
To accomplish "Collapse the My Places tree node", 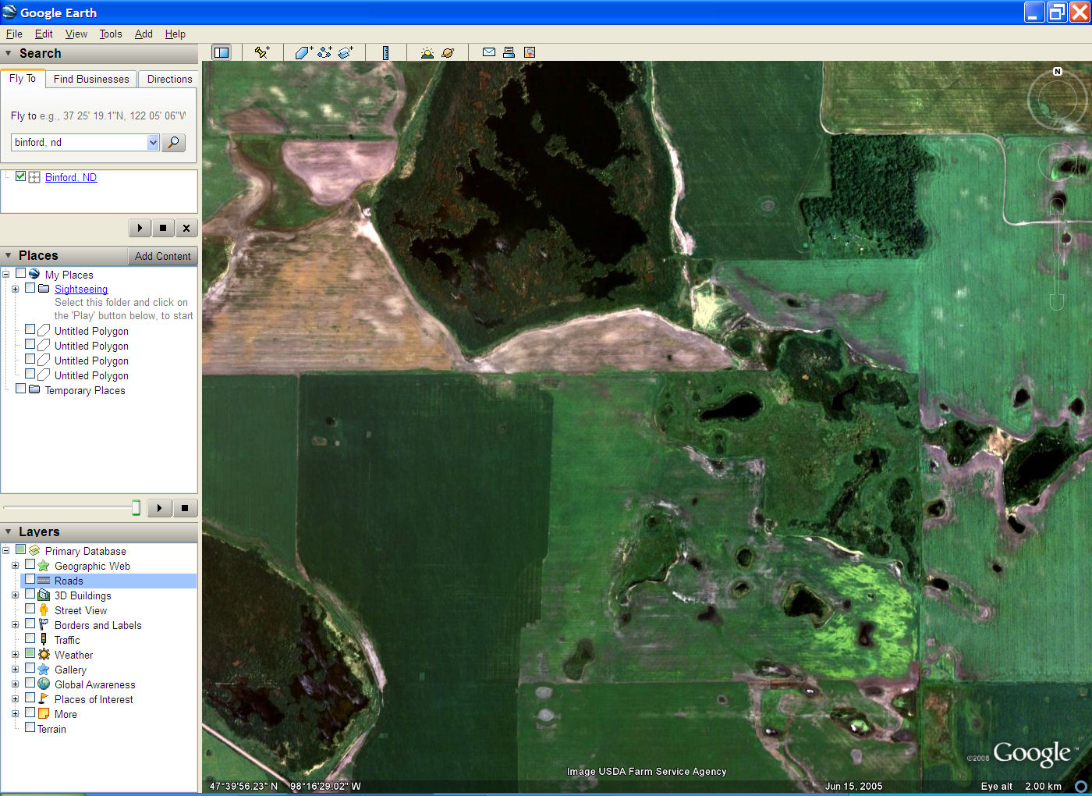I will [5, 275].
